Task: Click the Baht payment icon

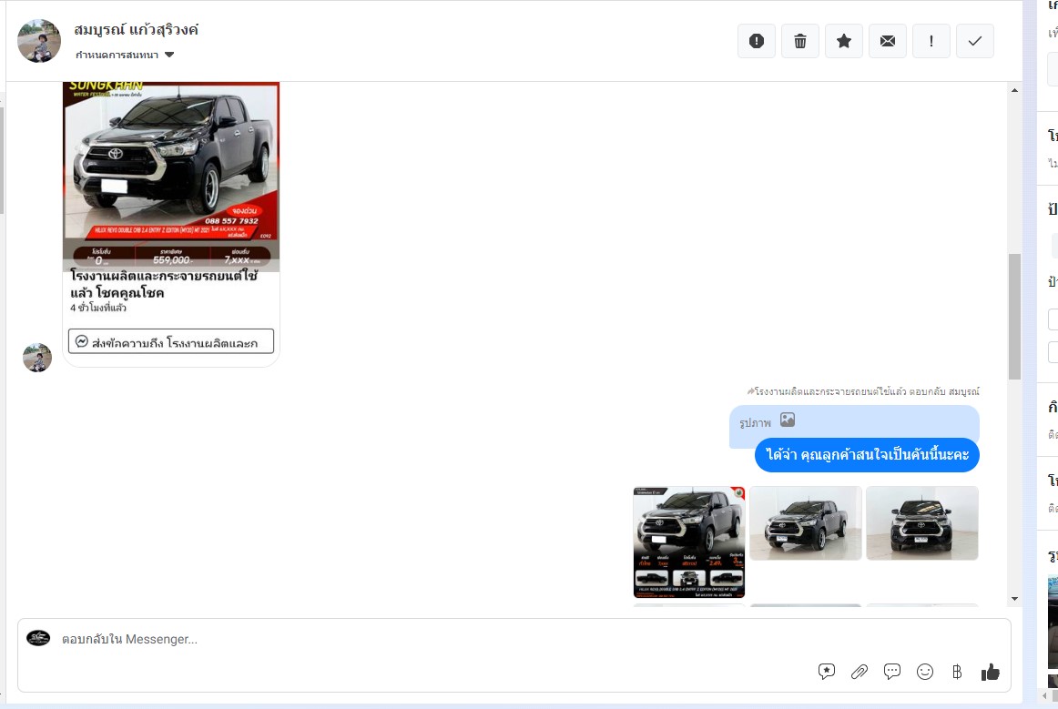Action: coord(957,671)
